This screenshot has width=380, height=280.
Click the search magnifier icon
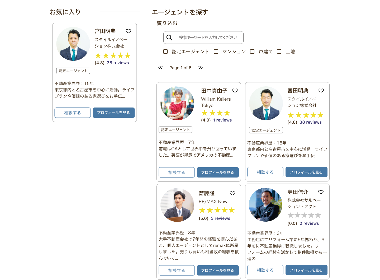(x=169, y=38)
